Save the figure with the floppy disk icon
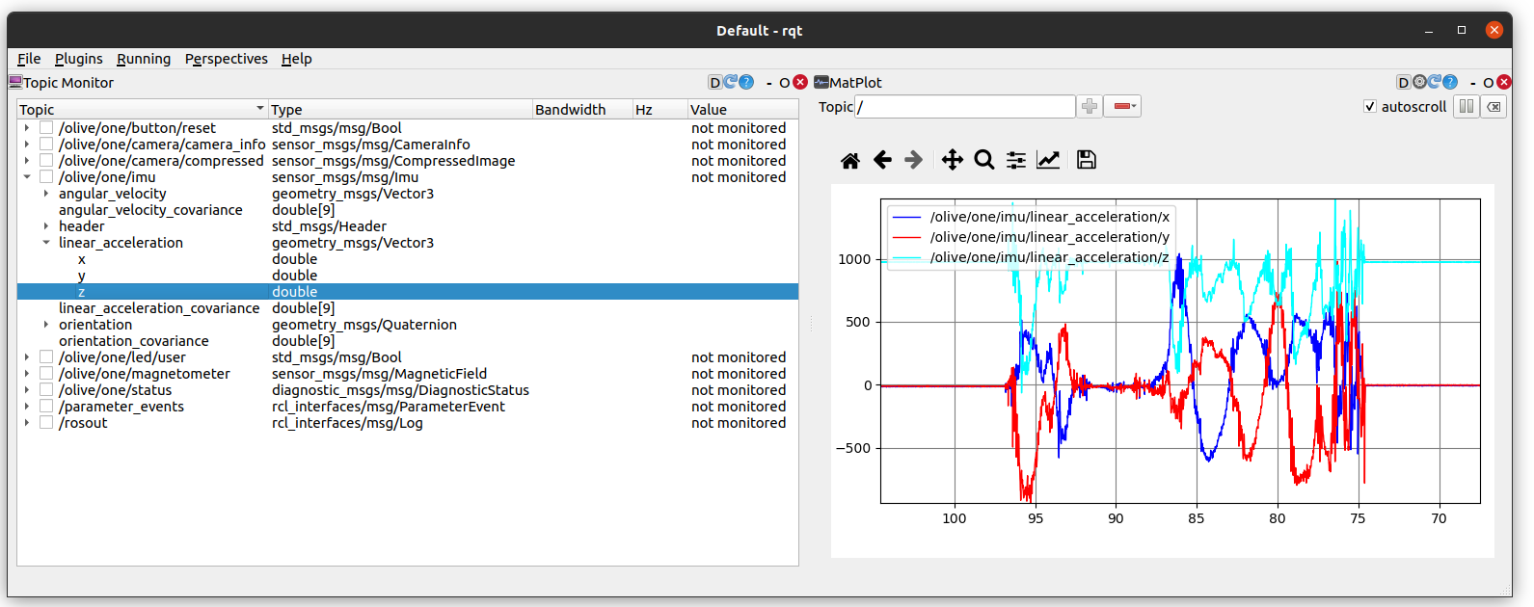The image size is (1534, 607). coord(1087,161)
